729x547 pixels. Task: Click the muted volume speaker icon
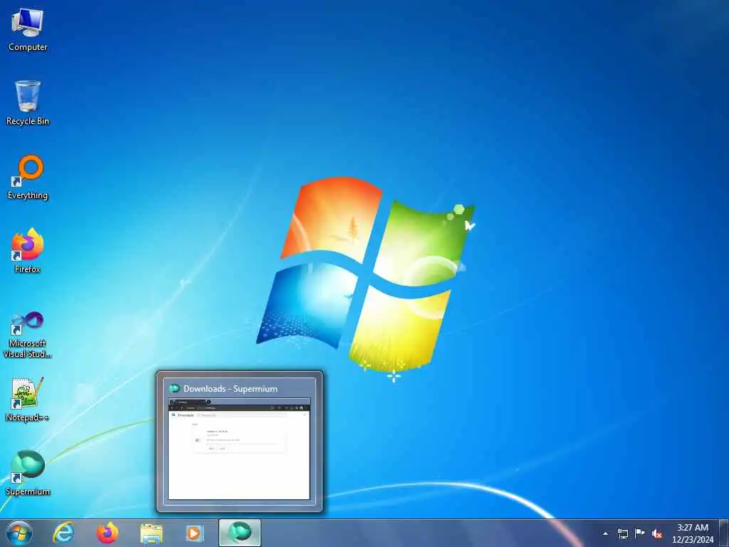[657, 533]
